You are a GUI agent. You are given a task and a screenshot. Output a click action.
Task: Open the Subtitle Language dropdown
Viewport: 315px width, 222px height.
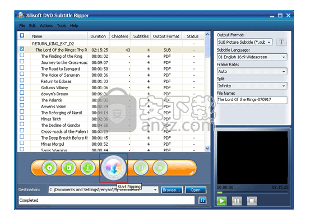pyautogui.click(x=252, y=57)
